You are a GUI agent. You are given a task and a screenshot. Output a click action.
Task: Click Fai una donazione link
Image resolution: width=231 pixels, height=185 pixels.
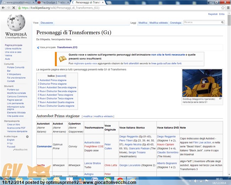(x=16, y=78)
